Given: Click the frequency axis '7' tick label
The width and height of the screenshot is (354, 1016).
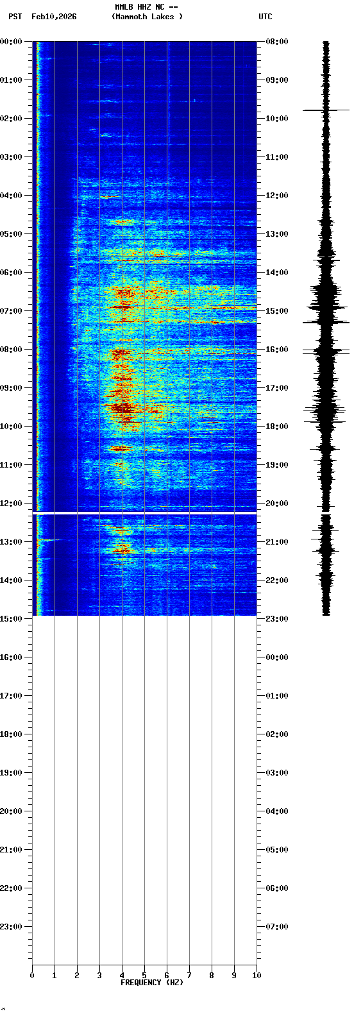Looking at the screenshot, I should click(189, 976).
